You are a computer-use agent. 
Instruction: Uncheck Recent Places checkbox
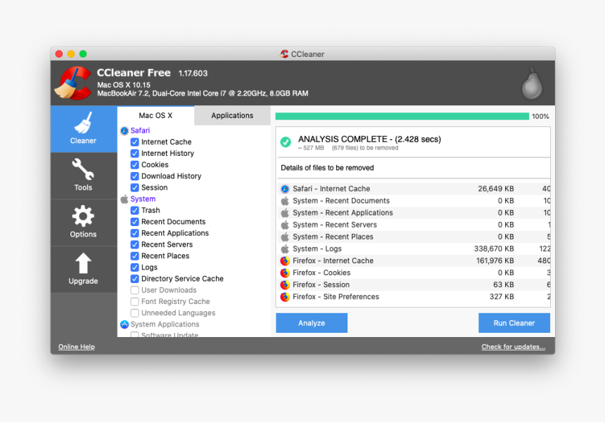point(134,256)
